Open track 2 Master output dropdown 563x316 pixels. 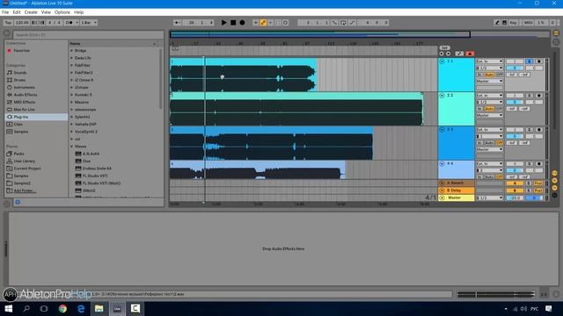[489, 115]
